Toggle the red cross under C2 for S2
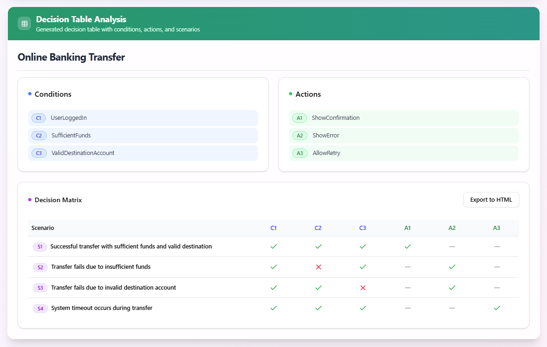547x347 pixels. tap(318, 267)
